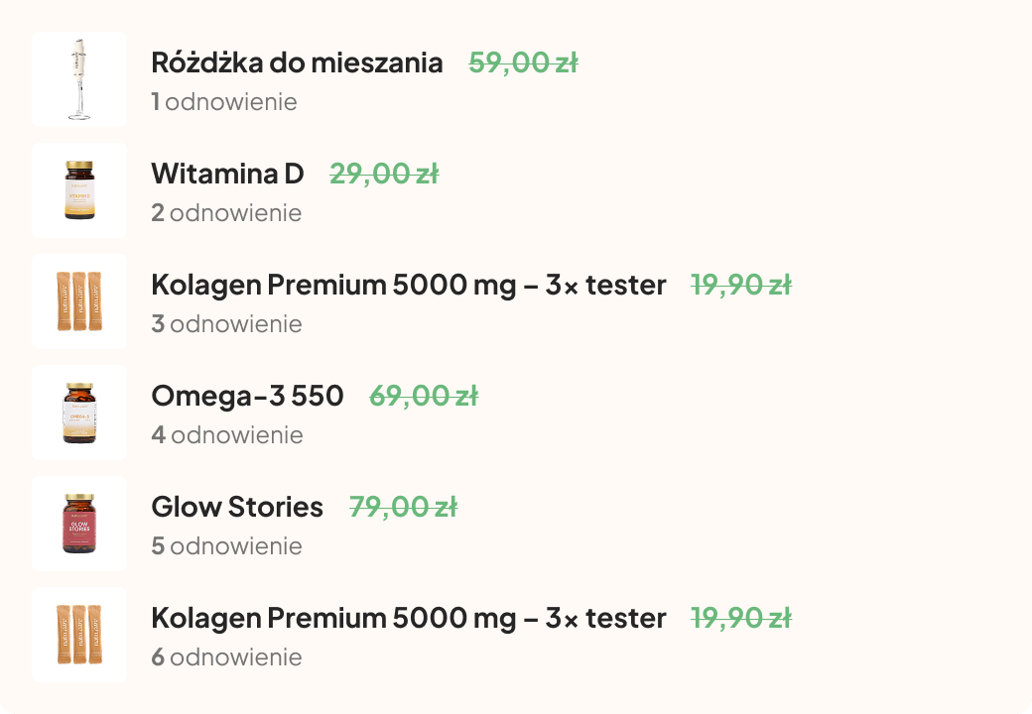Open the Glow Stories bottle thumbnail
This screenshot has width=1032, height=714.
[79, 524]
